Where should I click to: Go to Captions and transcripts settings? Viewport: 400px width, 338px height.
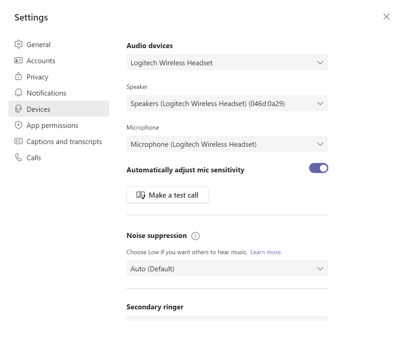[x=64, y=142]
